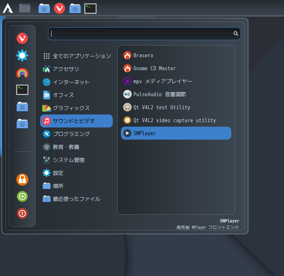Open second home folder icon in top panel

tap(75, 9)
